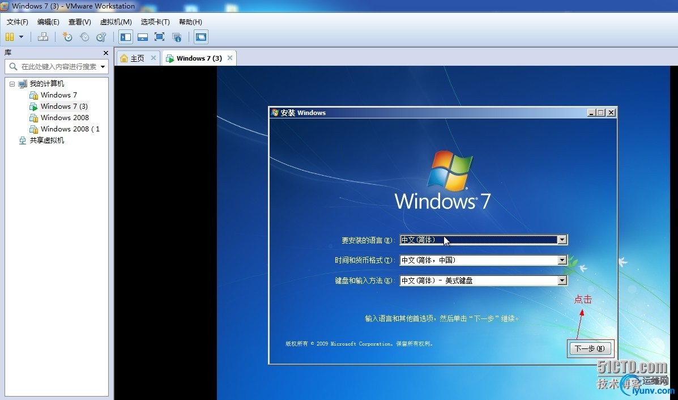678x400 pixels.
Task: Open the 文件(F) menu
Action: [x=18, y=22]
